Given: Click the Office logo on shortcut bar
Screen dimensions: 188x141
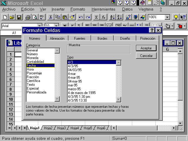Looking at the screenshot, I should coord(113,2).
